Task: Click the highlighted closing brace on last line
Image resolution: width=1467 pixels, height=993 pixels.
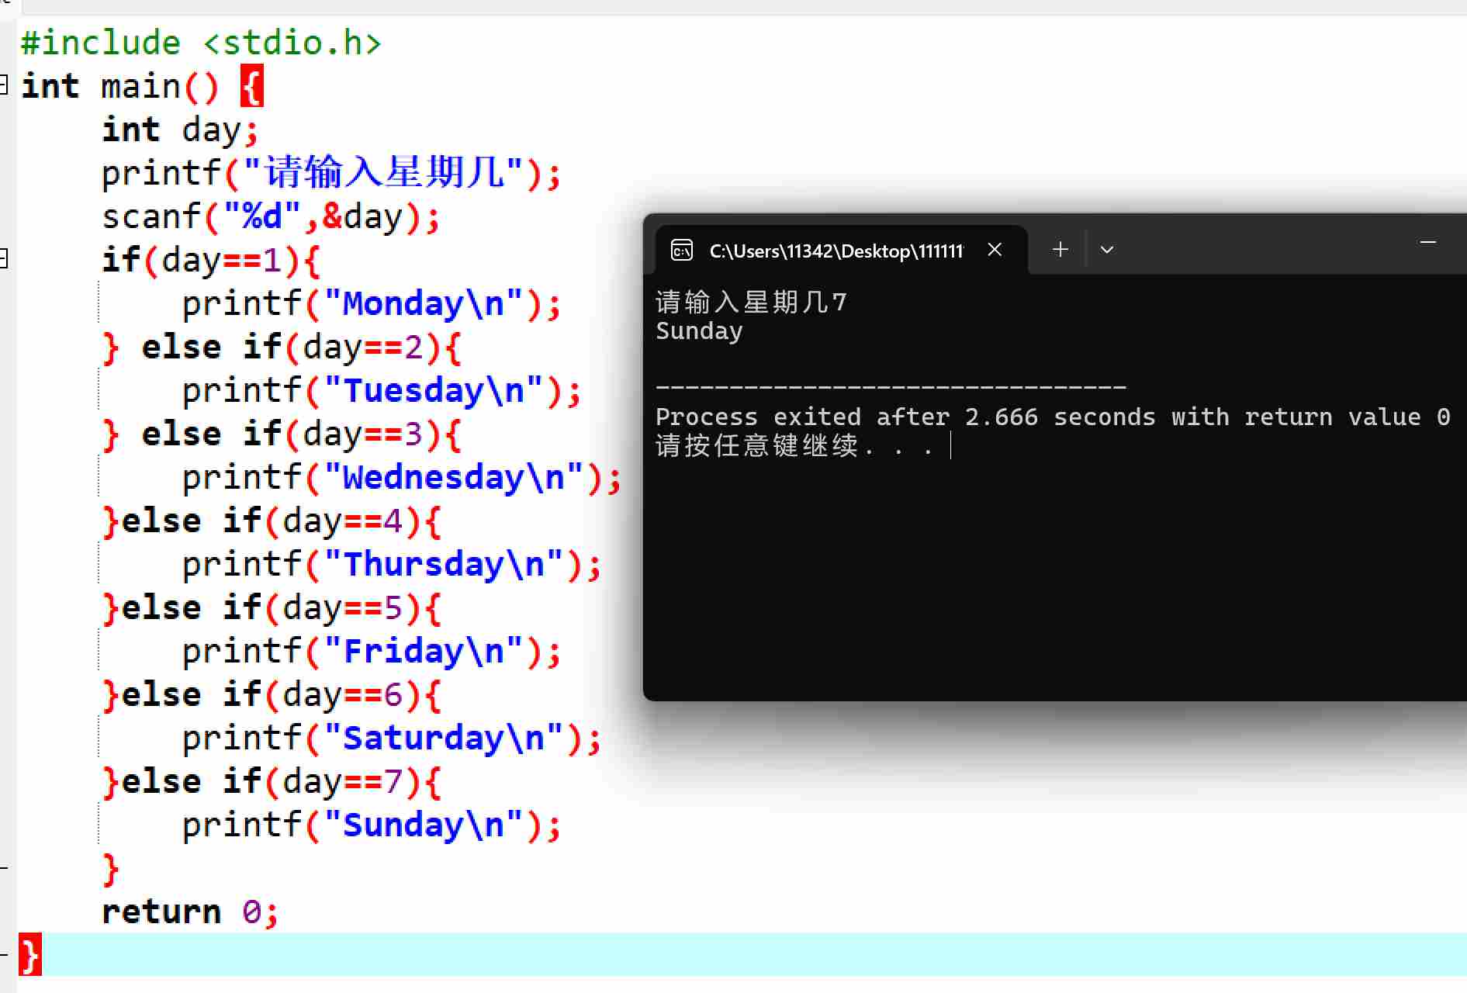Action: [30, 955]
